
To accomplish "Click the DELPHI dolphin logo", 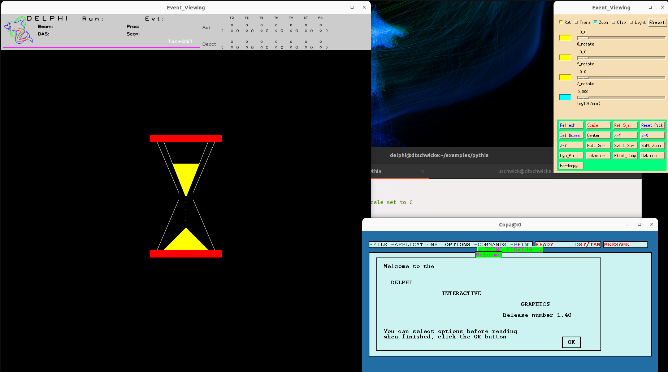I will tap(18, 30).
